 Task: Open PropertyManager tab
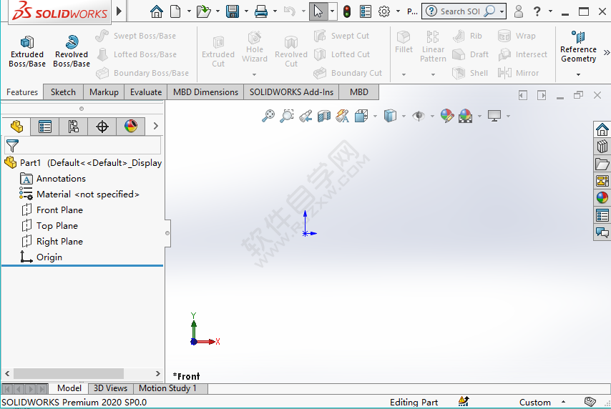45,127
